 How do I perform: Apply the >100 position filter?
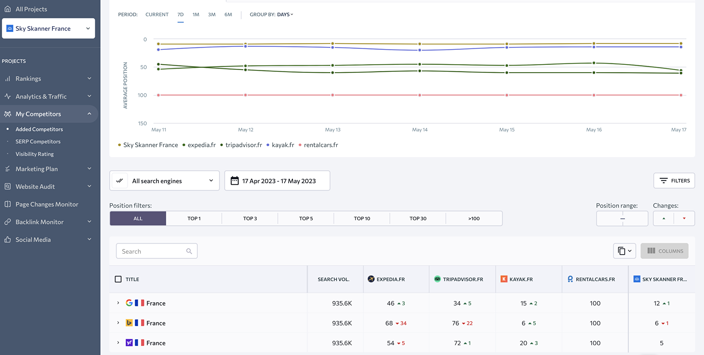(474, 218)
